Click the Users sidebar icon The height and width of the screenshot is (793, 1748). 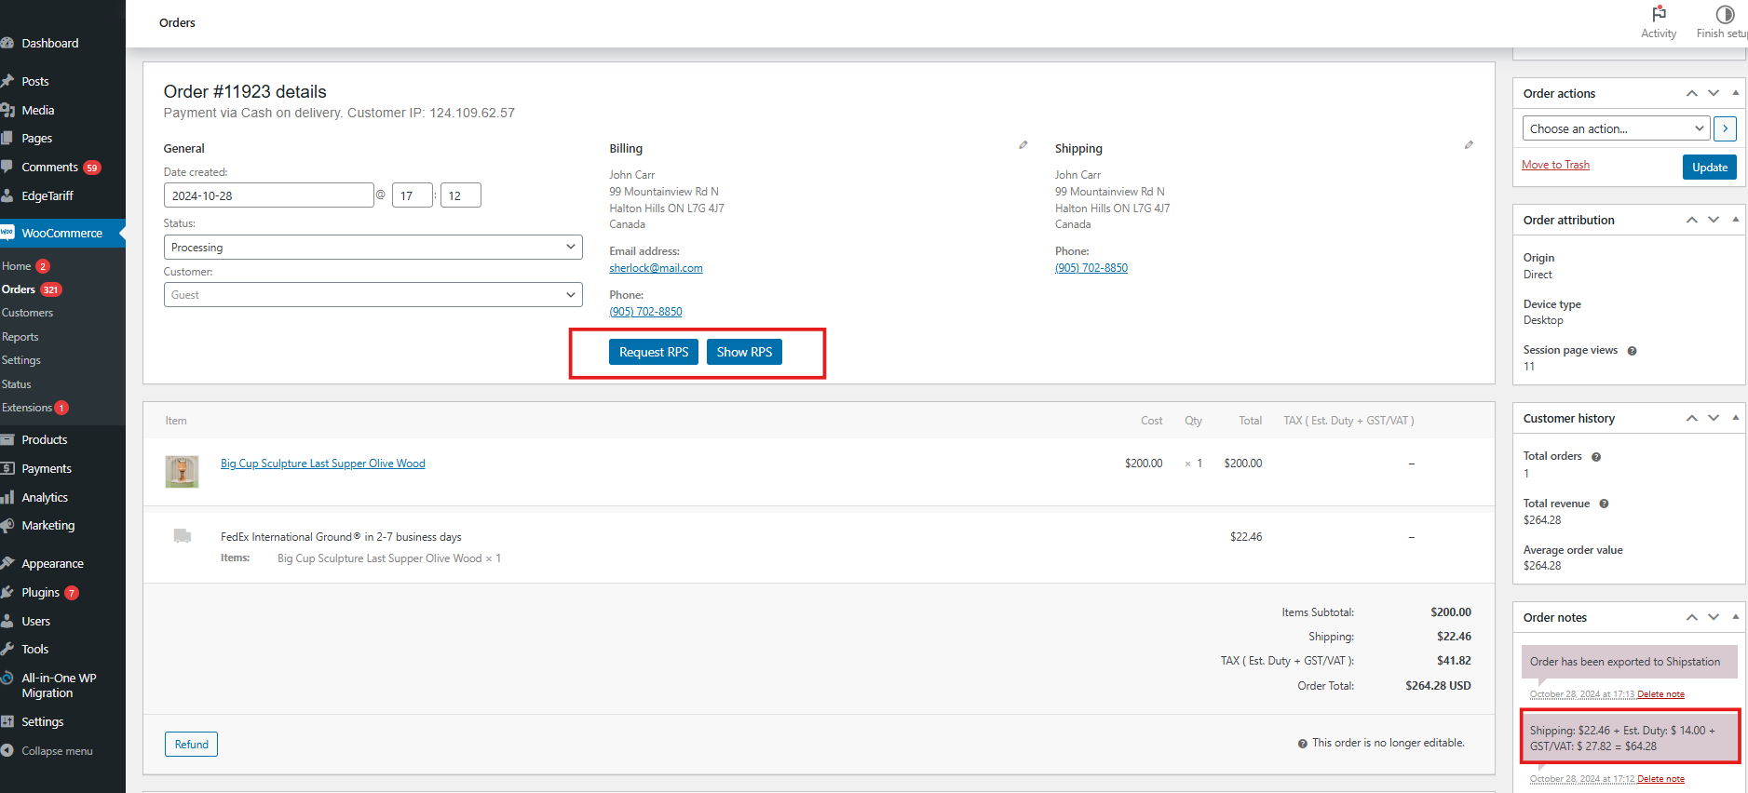(7, 621)
